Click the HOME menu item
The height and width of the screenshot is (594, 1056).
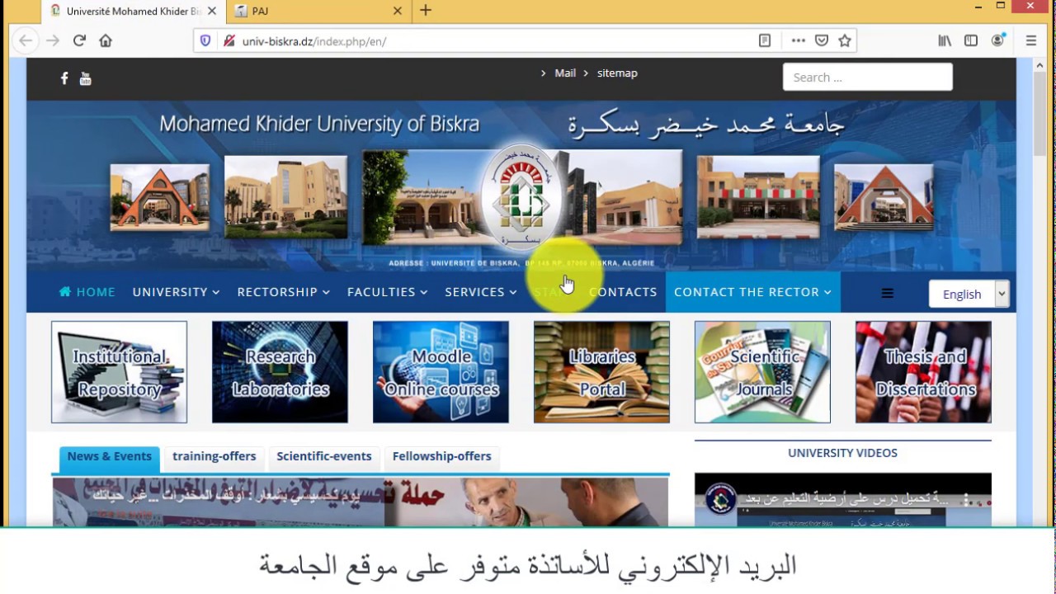pos(87,292)
